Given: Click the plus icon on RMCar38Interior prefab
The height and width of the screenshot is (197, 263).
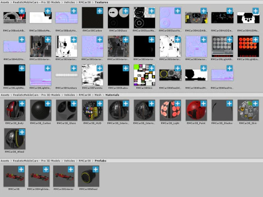Looking at the screenshot, I should [x=71, y=170].
